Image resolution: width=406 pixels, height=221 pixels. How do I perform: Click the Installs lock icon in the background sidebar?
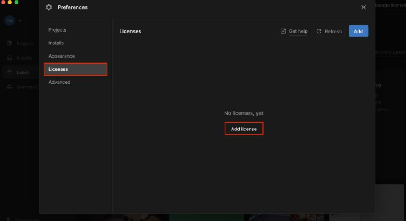(9, 58)
